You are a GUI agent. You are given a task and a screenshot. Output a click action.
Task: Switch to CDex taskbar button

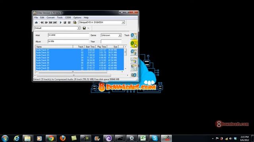pos(166,138)
